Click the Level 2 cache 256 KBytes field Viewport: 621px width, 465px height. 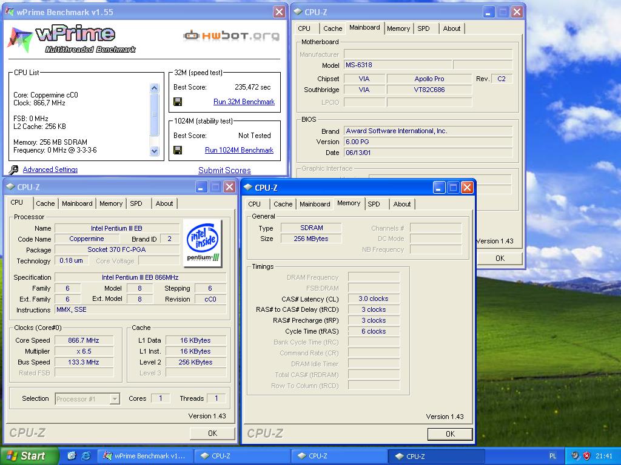pos(196,362)
